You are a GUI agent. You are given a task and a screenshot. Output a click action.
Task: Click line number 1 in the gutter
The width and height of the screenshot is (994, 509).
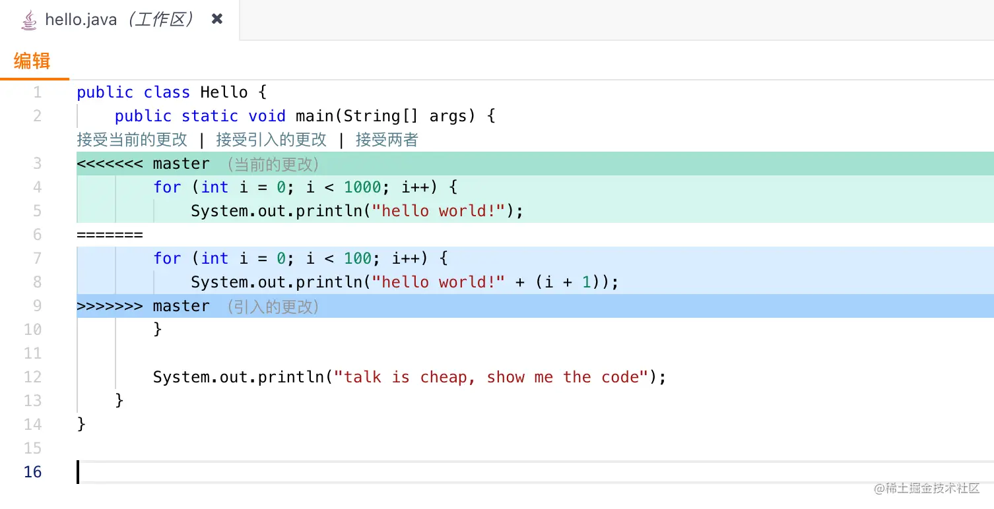click(x=37, y=92)
